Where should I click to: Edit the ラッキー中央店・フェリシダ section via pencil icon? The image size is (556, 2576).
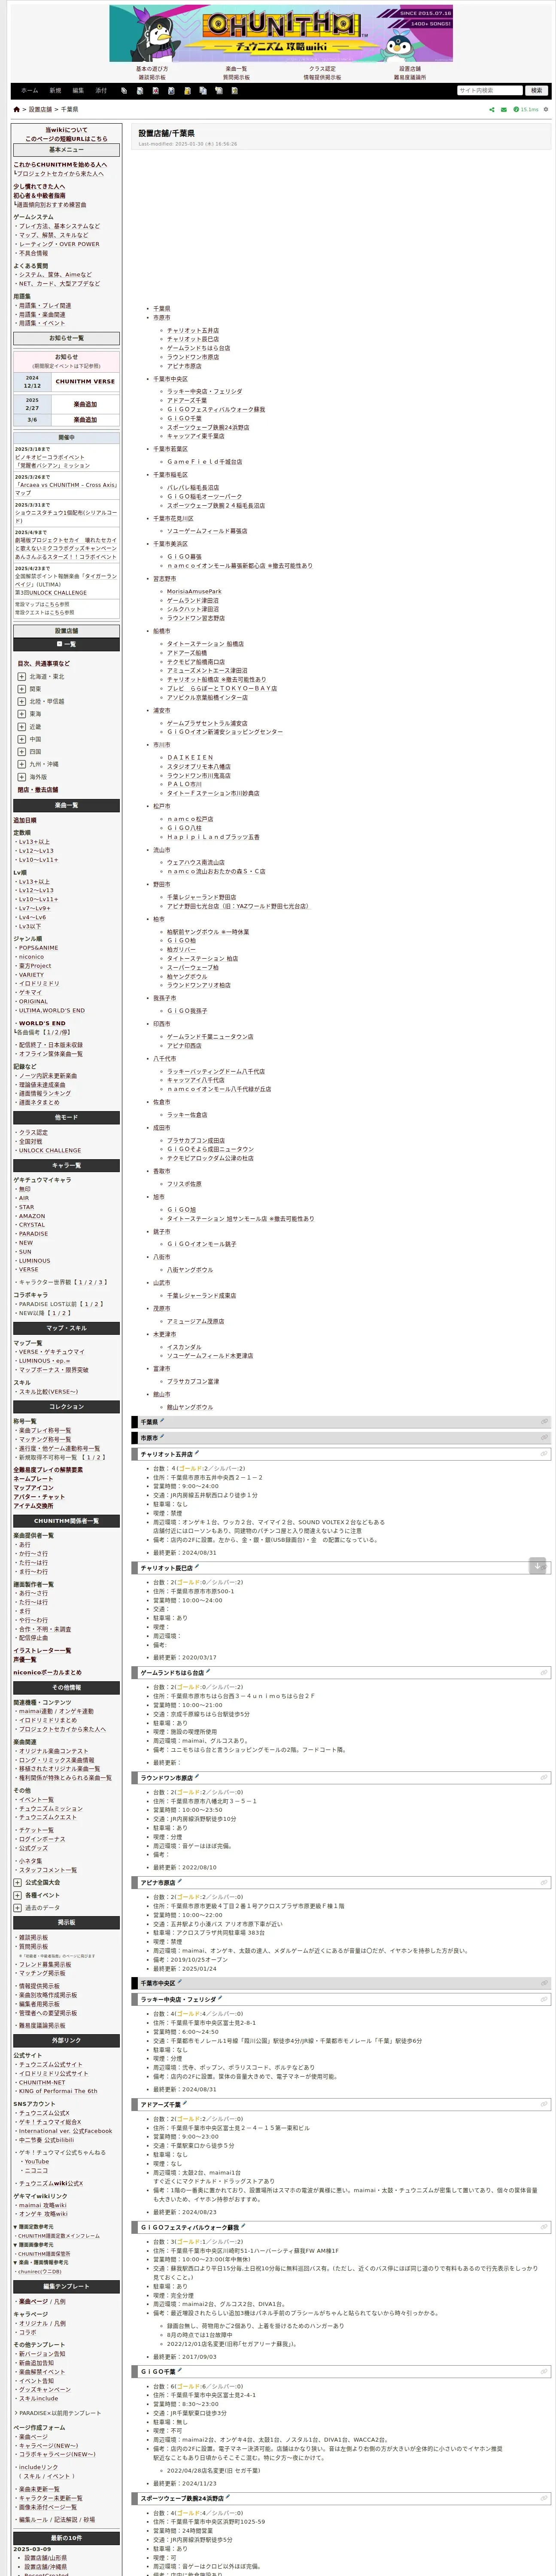coord(220,1998)
